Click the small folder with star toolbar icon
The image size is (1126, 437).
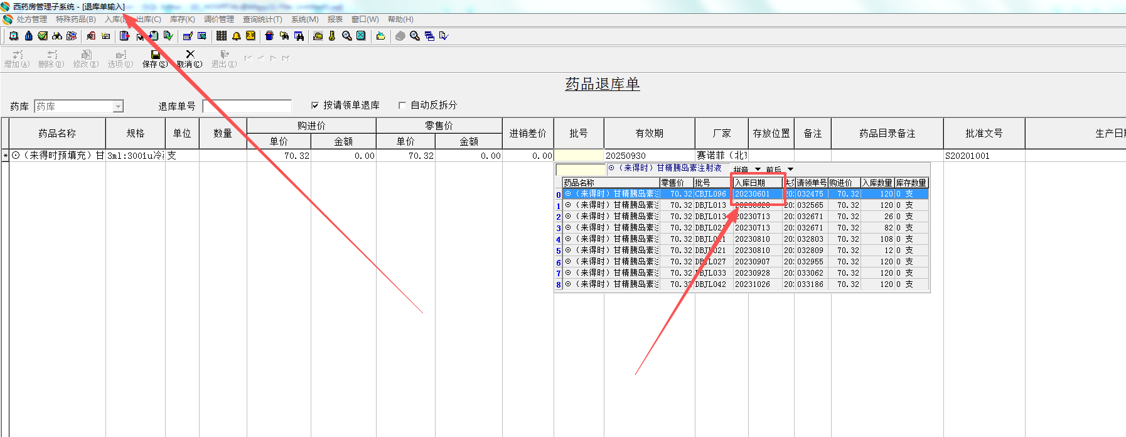[105, 36]
